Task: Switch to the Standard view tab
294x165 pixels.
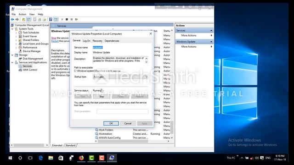Action: [70, 145]
